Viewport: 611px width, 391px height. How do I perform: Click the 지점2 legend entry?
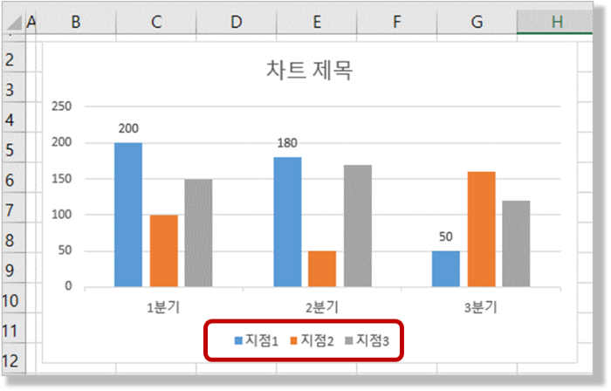pos(312,340)
